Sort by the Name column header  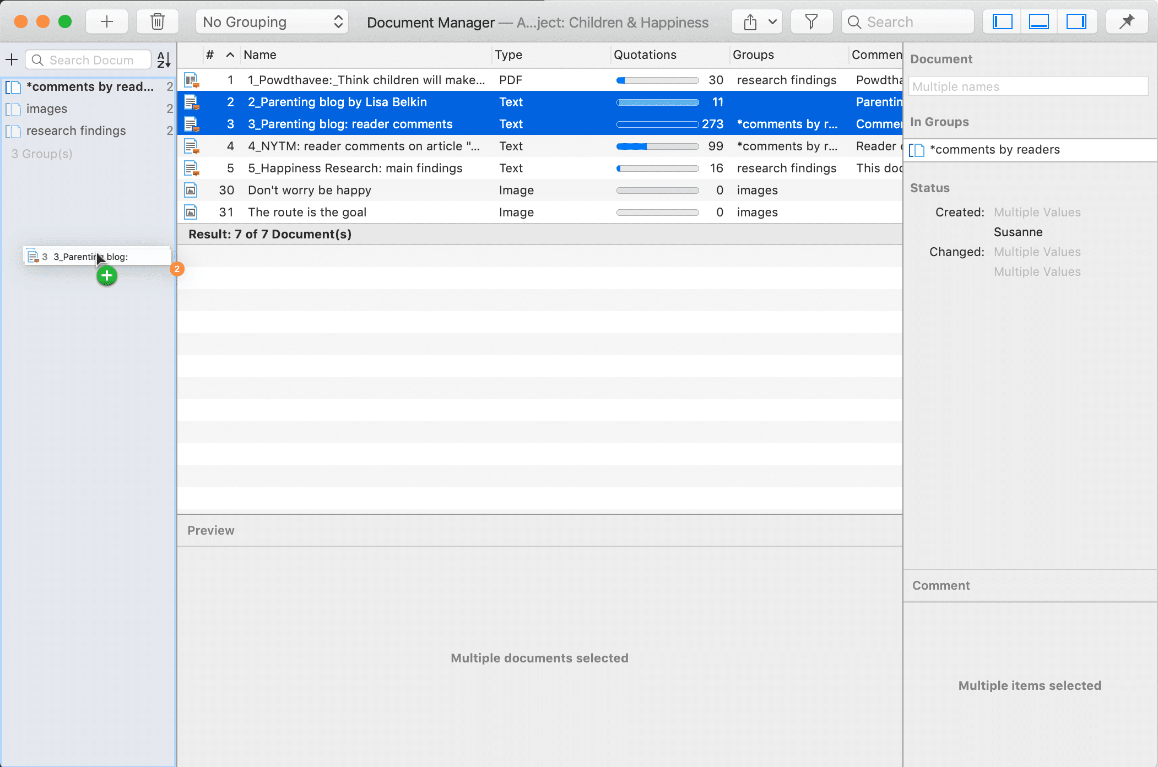pos(260,55)
